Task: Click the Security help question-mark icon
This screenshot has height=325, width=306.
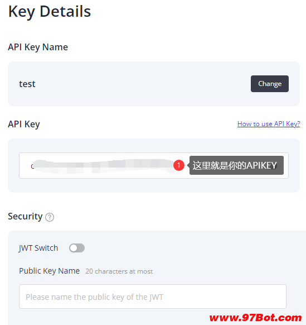Action: pyautogui.click(x=50, y=217)
